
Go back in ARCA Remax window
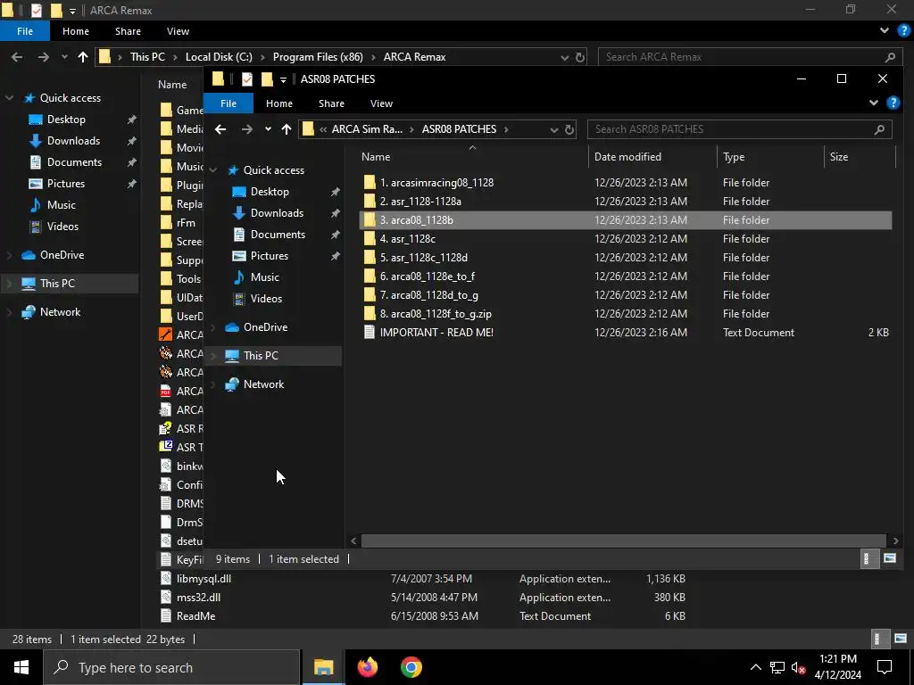click(x=18, y=57)
